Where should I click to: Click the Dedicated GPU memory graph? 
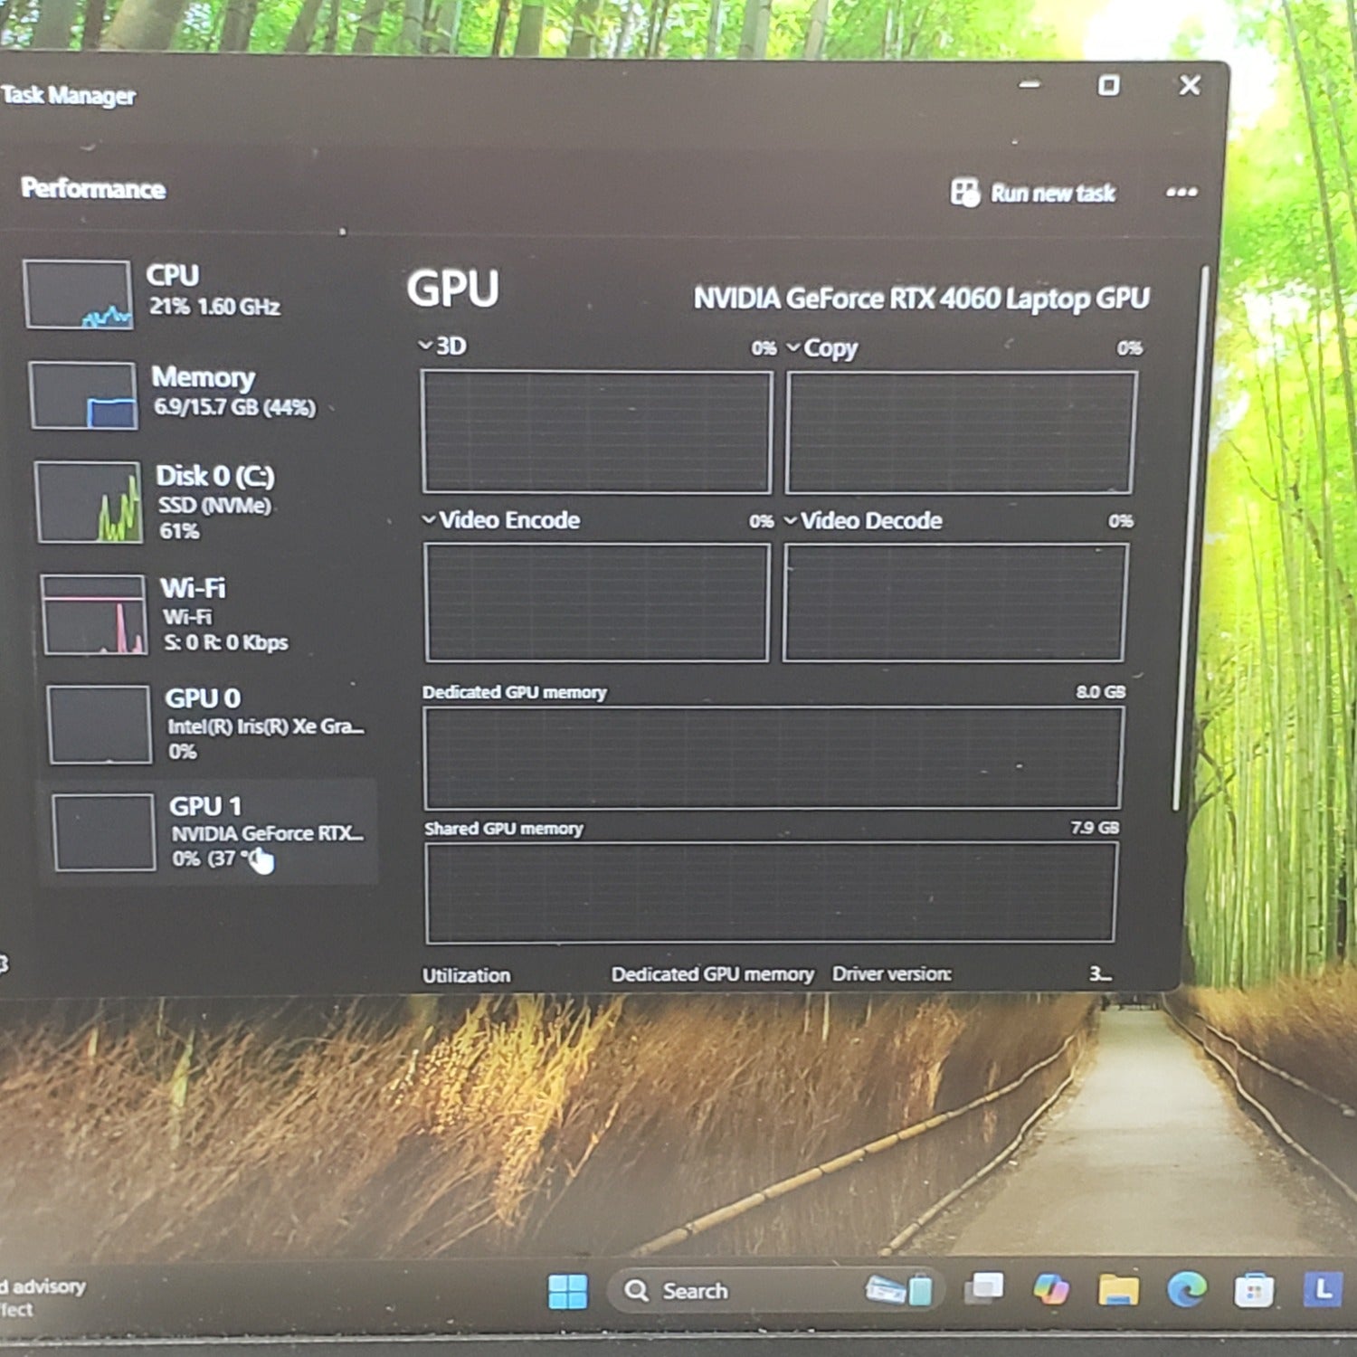click(x=773, y=758)
